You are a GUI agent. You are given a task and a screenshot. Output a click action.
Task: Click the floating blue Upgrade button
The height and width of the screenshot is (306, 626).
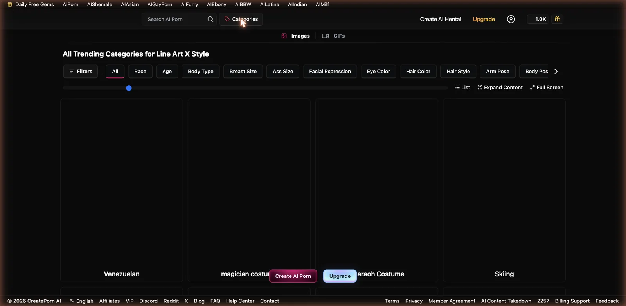340,276
